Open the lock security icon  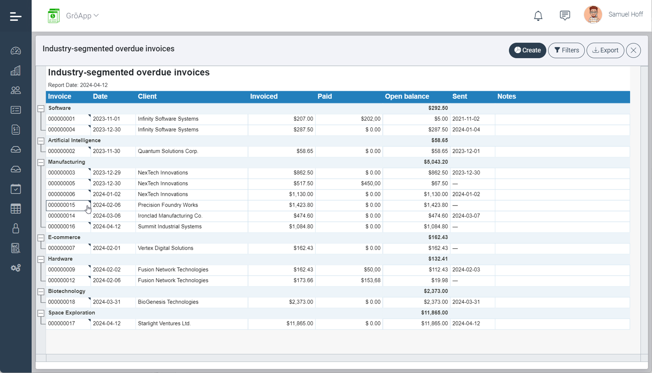[x=16, y=228]
